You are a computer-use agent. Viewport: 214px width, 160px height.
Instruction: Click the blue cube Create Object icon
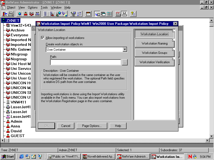(20, 14)
